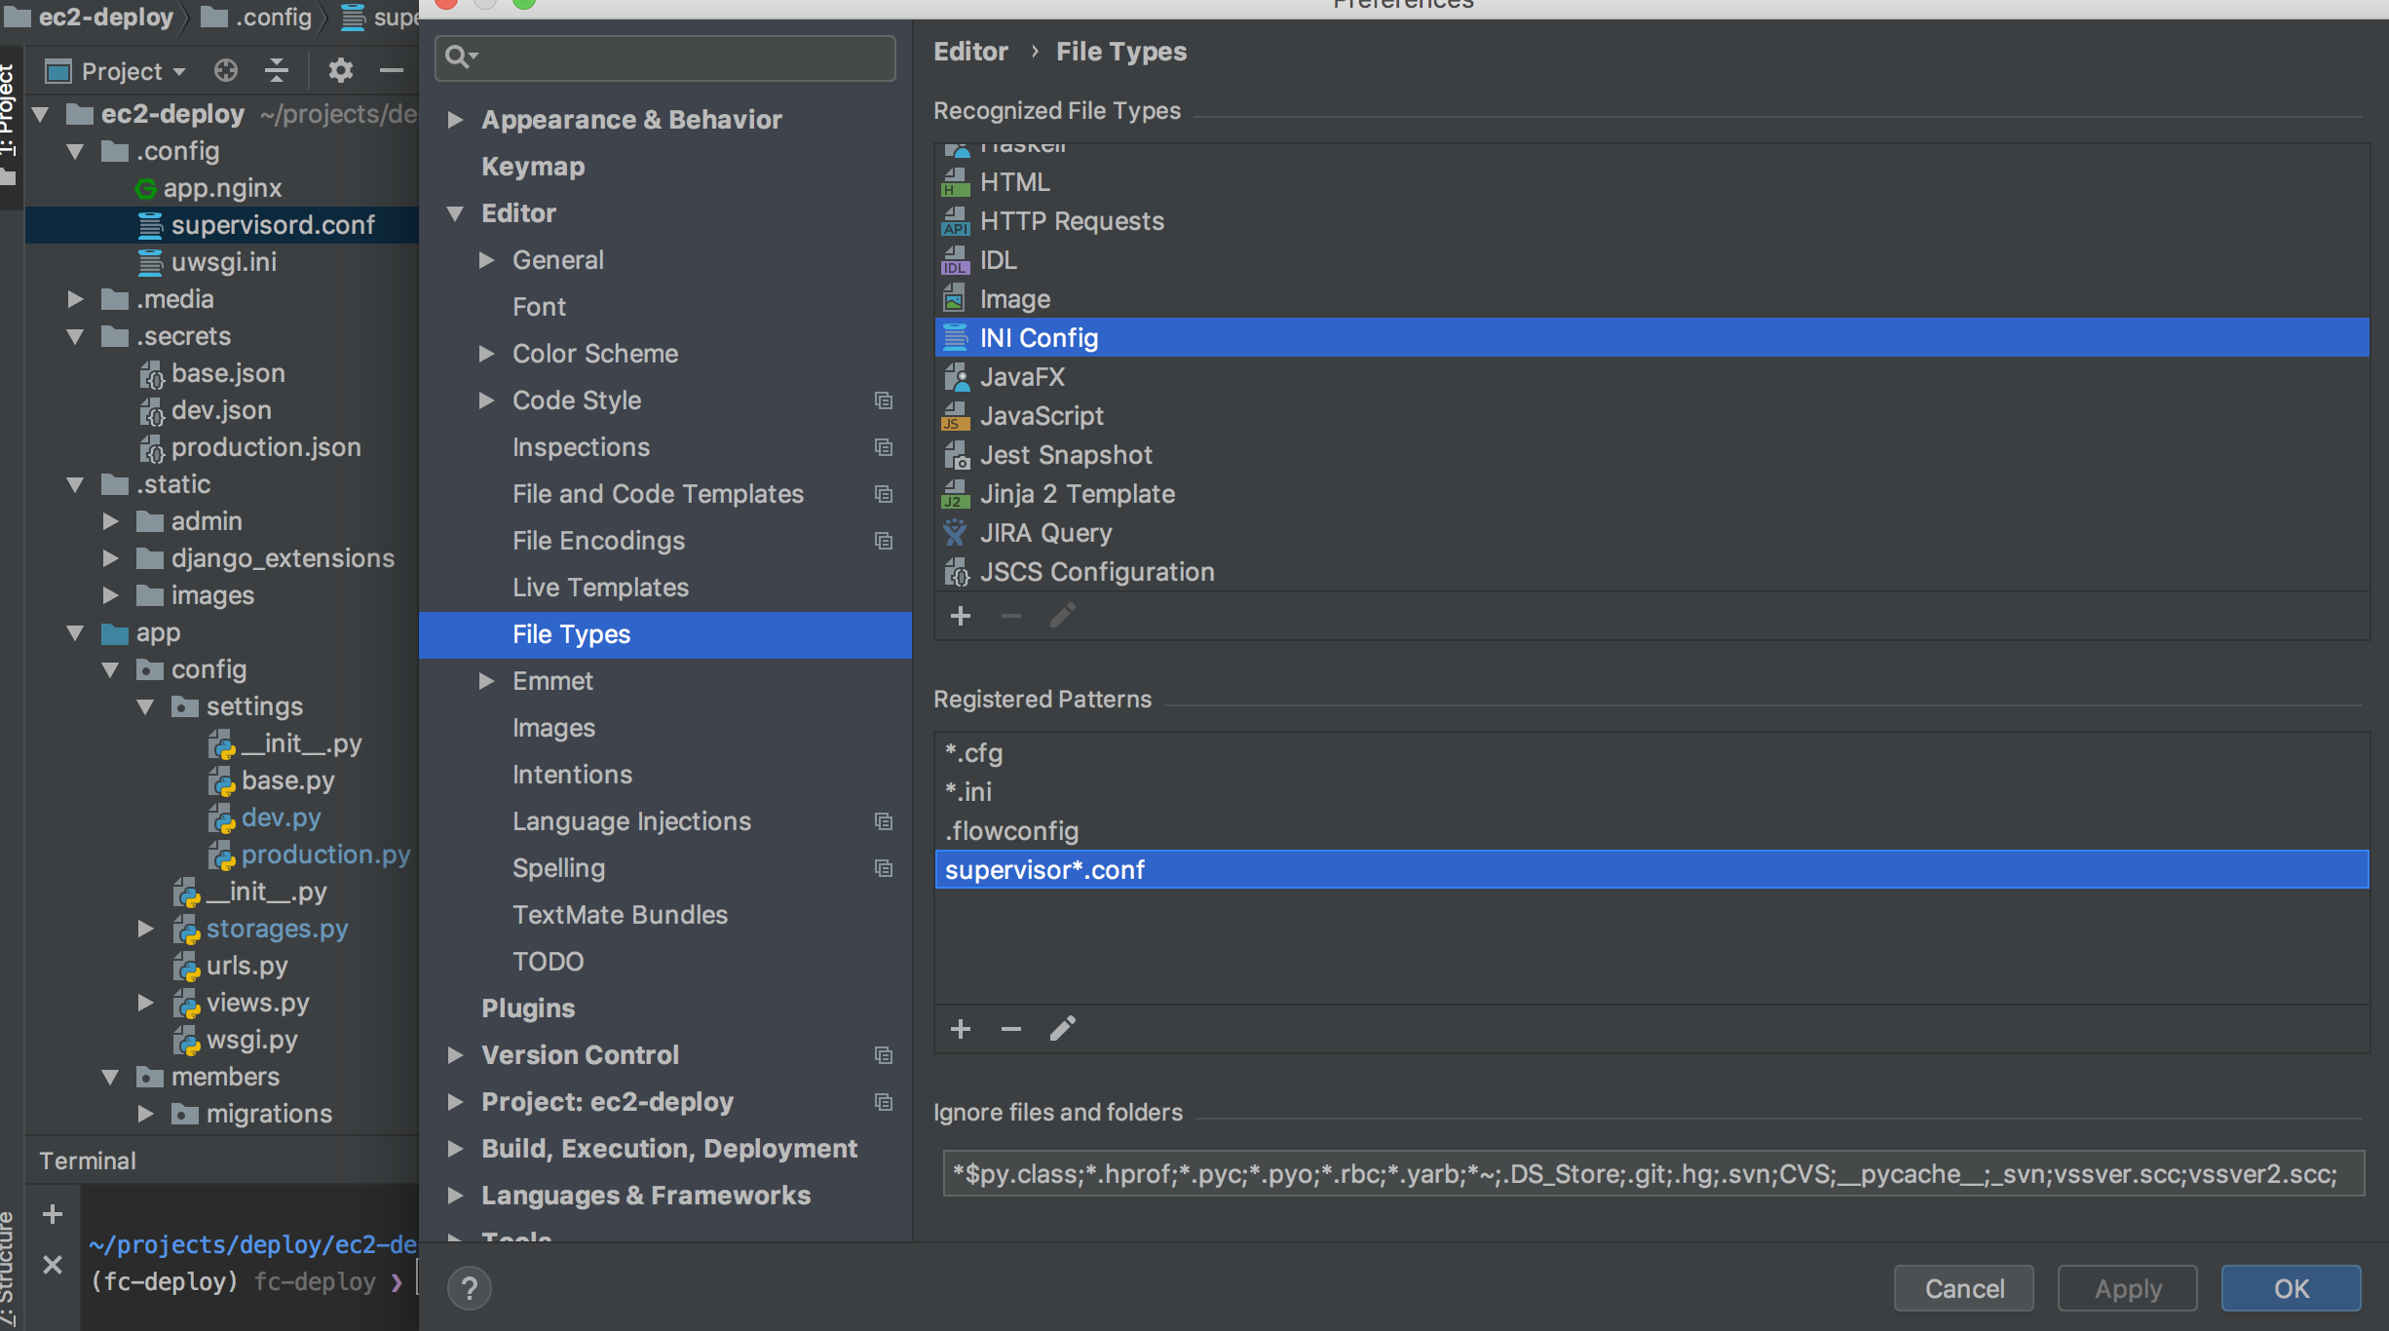This screenshot has height=1331, width=2389.
Task: Click the Ignore files and folders field
Action: tap(1653, 1173)
